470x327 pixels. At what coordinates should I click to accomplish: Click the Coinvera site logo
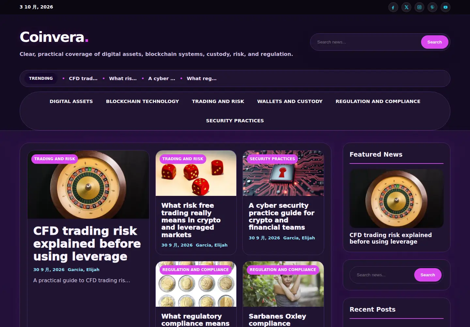point(54,37)
